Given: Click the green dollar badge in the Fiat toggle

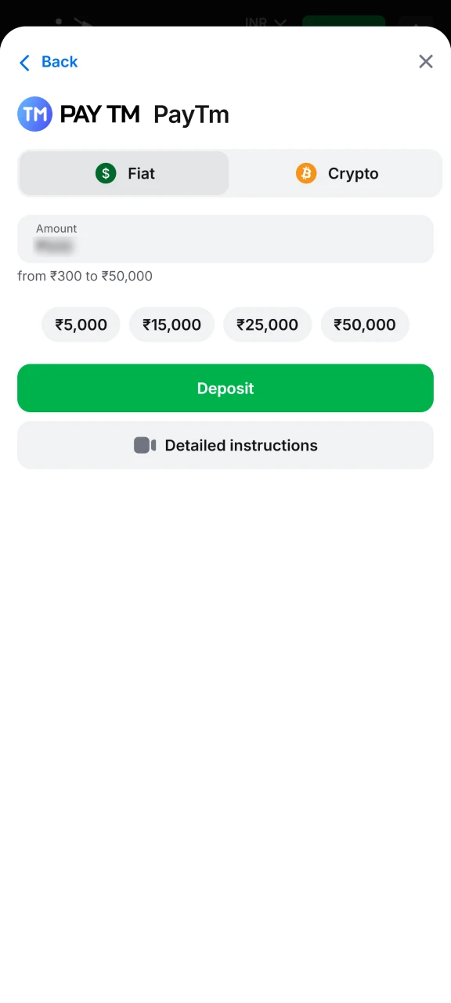Looking at the screenshot, I should point(106,173).
